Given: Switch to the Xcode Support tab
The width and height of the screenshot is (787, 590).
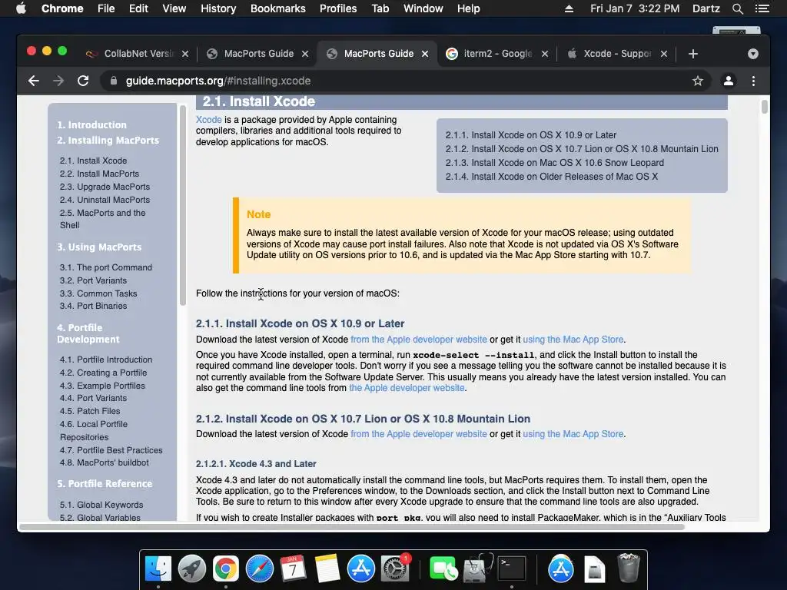Looking at the screenshot, I should 616,54.
